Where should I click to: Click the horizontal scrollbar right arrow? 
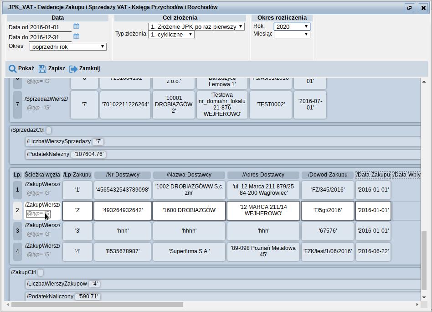(x=417, y=305)
